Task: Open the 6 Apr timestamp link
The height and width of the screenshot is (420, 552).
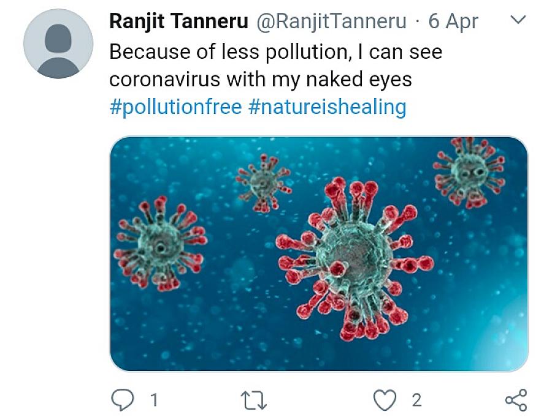Action: 453,21
